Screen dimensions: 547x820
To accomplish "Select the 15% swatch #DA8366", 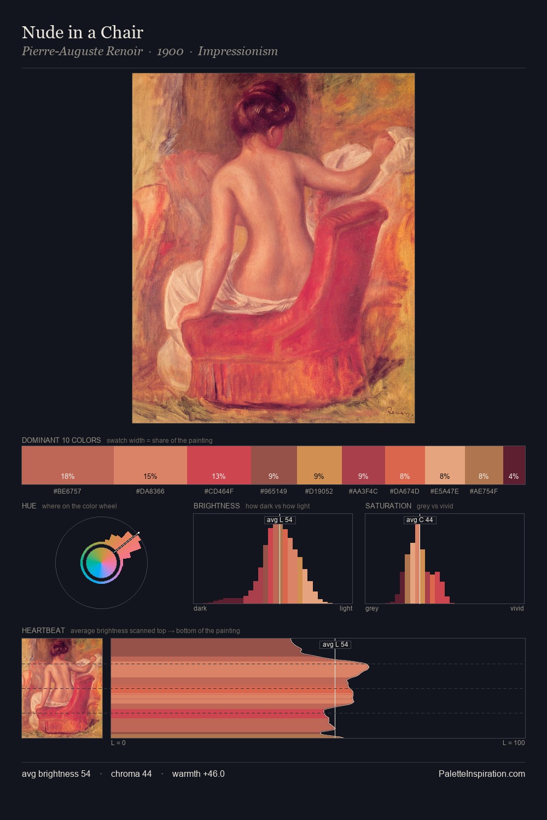I will [x=150, y=465].
